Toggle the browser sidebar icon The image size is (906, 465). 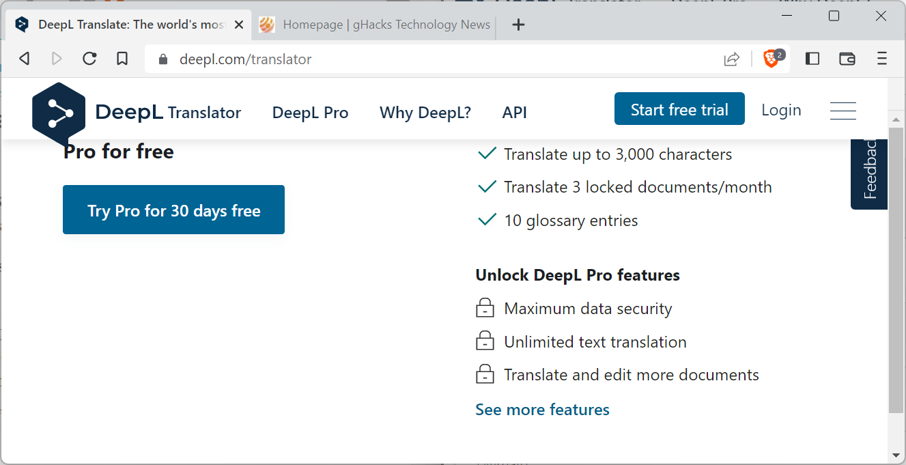click(x=812, y=59)
